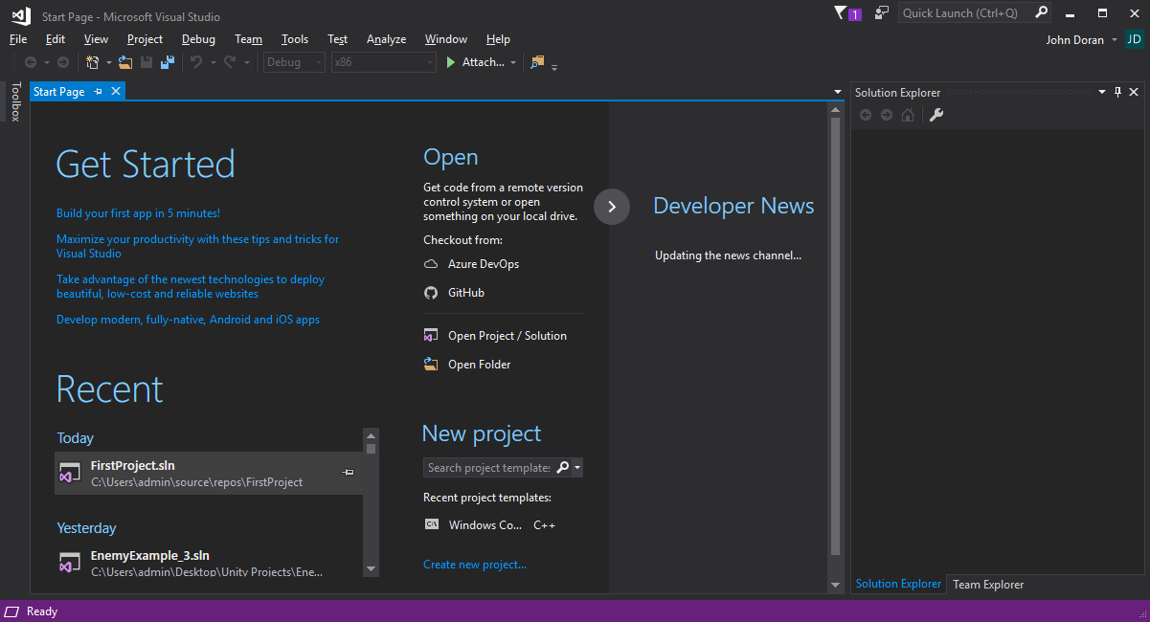Open the Undo history dropdown arrow

point(212,63)
